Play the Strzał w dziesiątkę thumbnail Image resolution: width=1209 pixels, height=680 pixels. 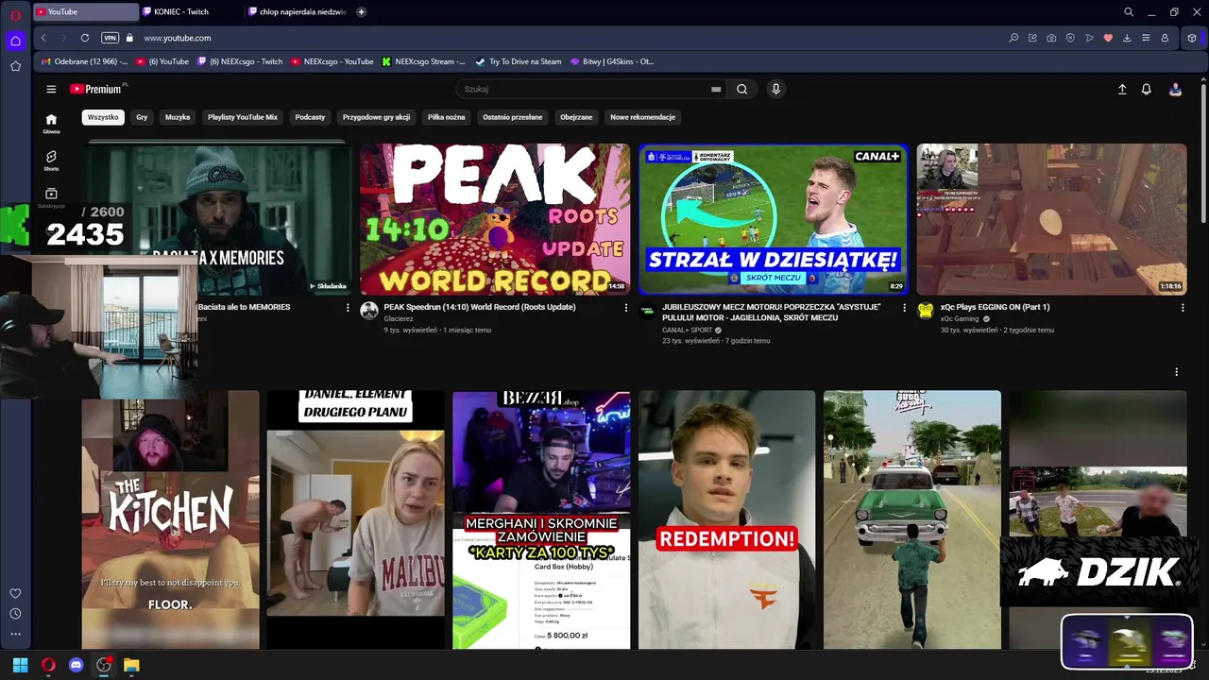(774, 219)
